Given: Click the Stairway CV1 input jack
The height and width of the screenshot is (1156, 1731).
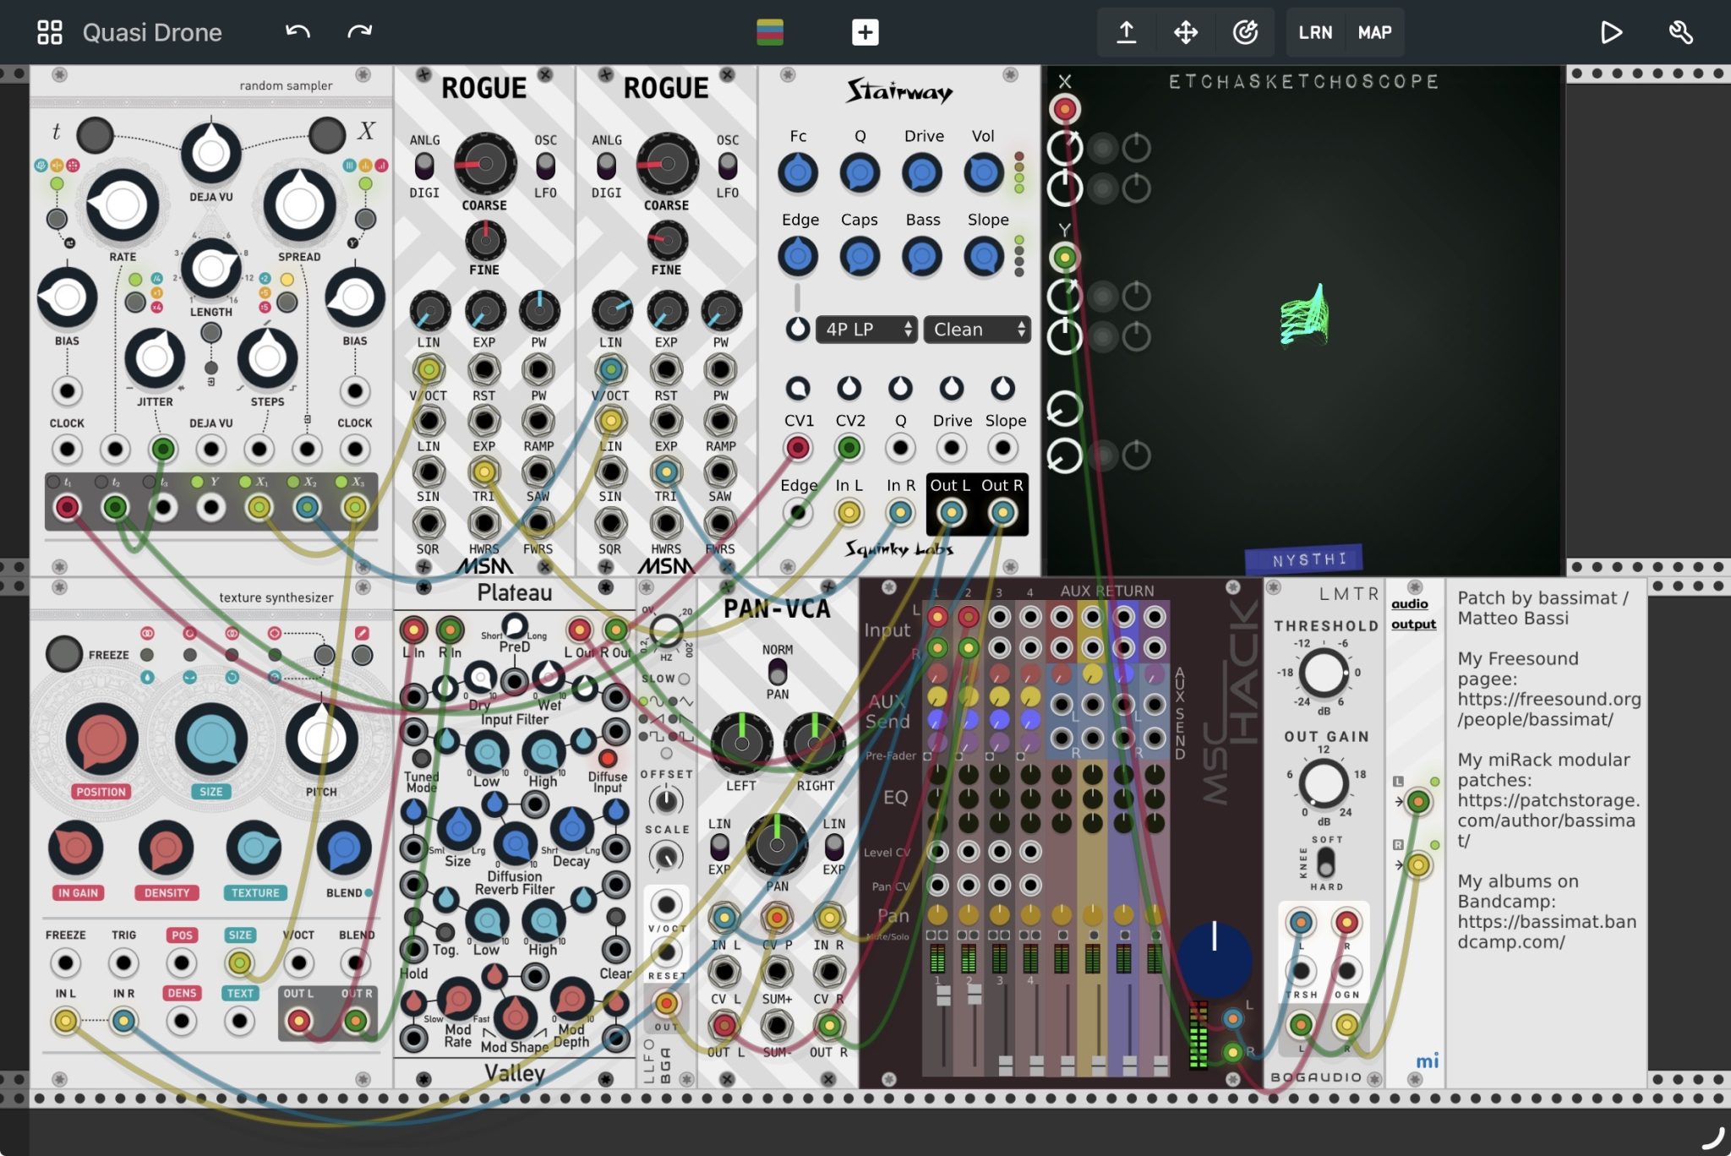Looking at the screenshot, I should [x=797, y=448].
